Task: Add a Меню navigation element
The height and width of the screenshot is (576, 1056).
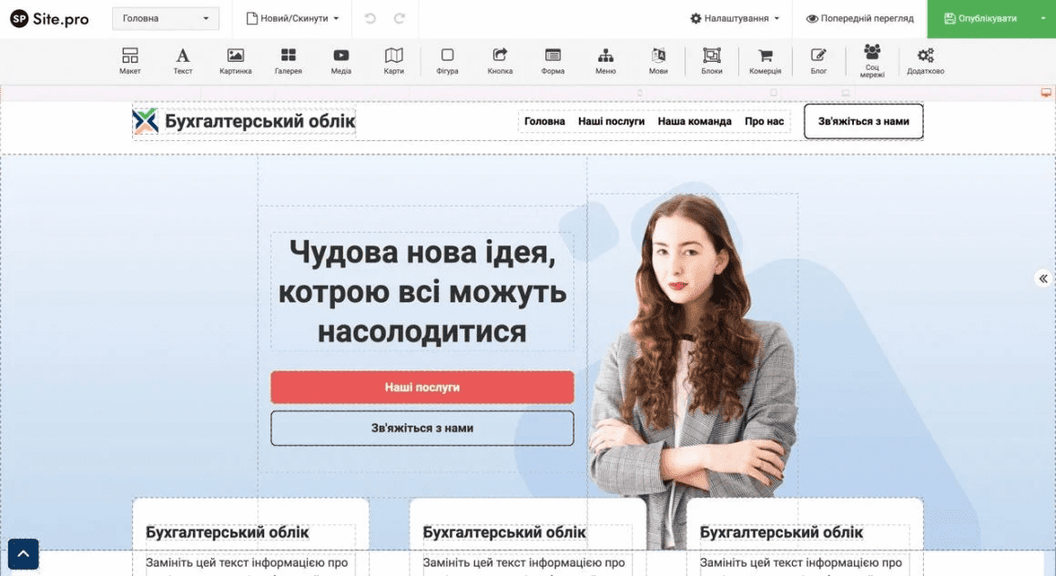Action: pos(605,61)
